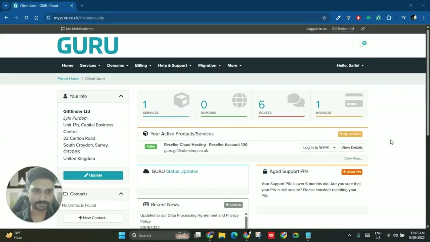This screenshot has width=430, height=242.
Task: Open the news item about Data Processing Agreement
Action: click(x=189, y=218)
